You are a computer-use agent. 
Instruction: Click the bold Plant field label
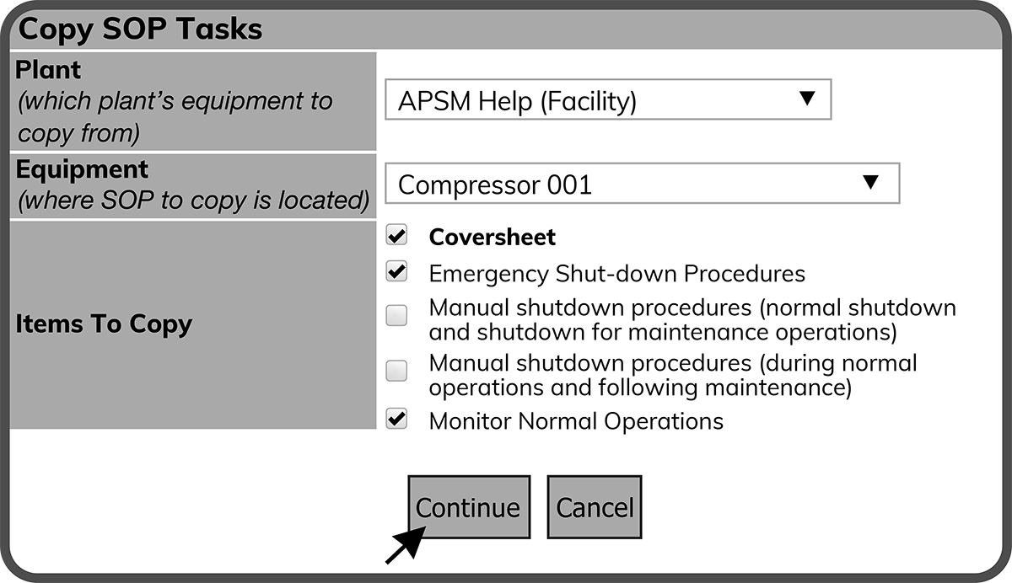click(48, 70)
